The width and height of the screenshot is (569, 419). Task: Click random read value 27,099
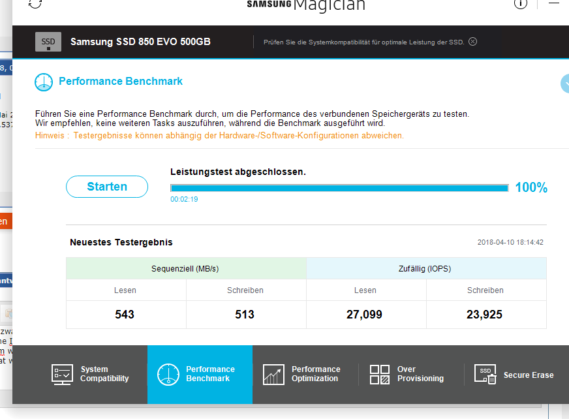point(364,315)
